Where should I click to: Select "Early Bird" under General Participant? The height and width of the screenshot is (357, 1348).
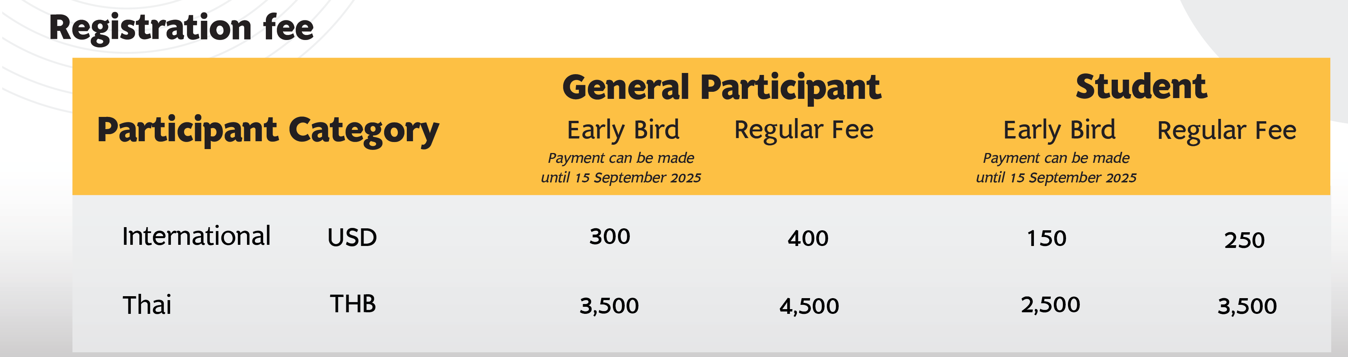tap(623, 129)
